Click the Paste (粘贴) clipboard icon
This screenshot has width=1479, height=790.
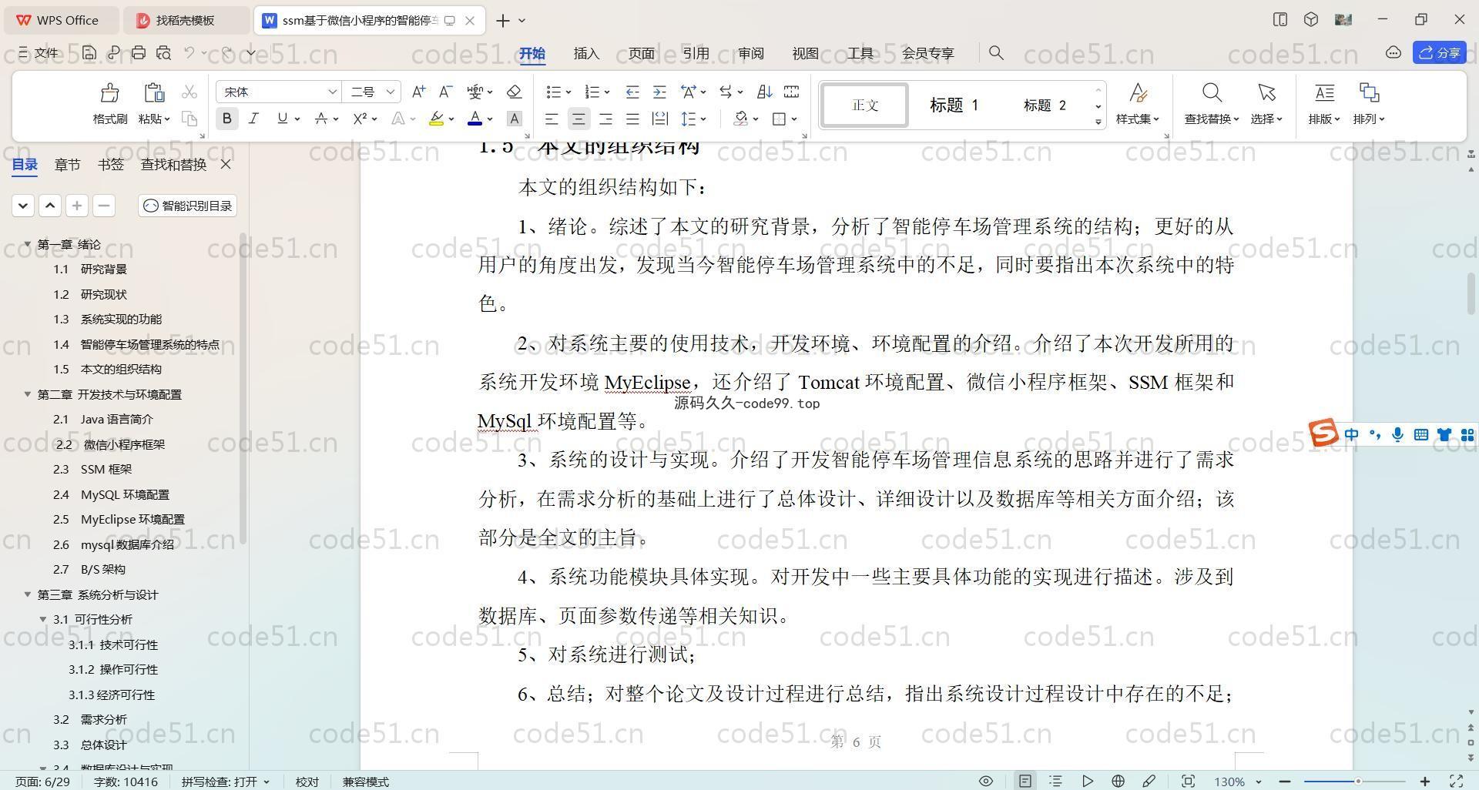(154, 93)
